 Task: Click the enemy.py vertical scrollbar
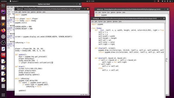165,60
